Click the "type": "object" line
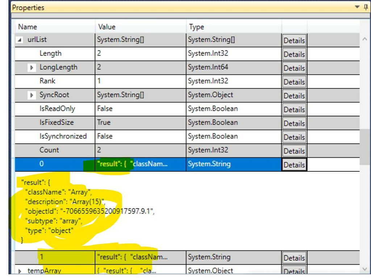Screen dimensions: 371x278 (x=49, y=230)
